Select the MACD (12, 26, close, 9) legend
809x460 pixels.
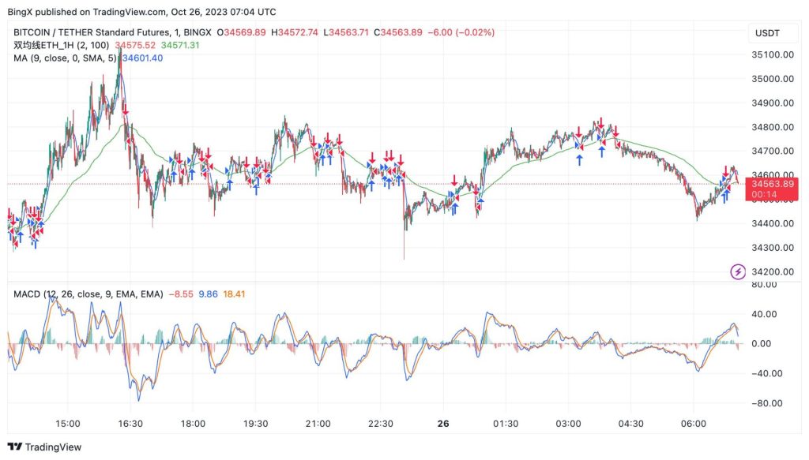tap(88, 294)
